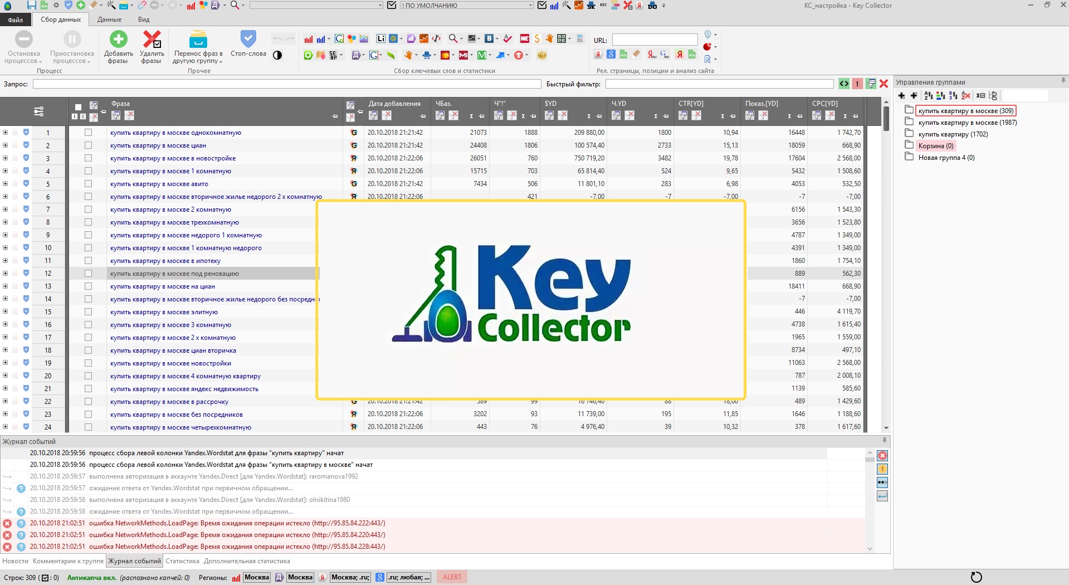Click the table column settings sliders icon
The height and width of the screenshot is (585, 1069).
coord(38,111)
